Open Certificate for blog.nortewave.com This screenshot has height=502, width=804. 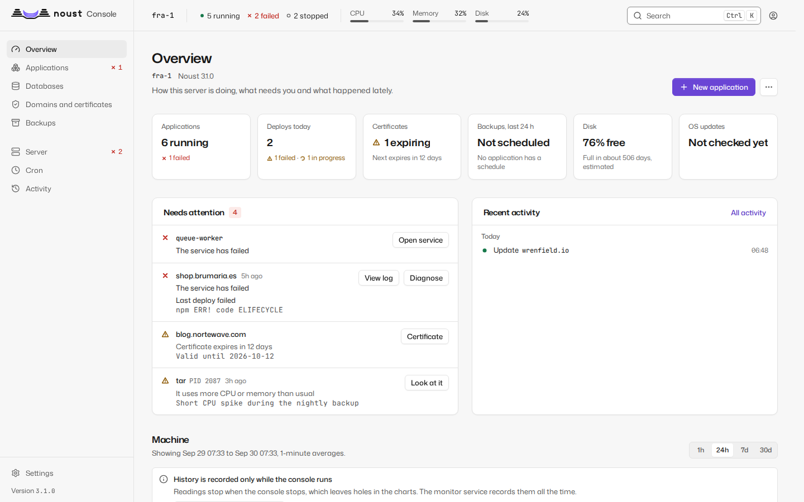(x=425, y=336)
